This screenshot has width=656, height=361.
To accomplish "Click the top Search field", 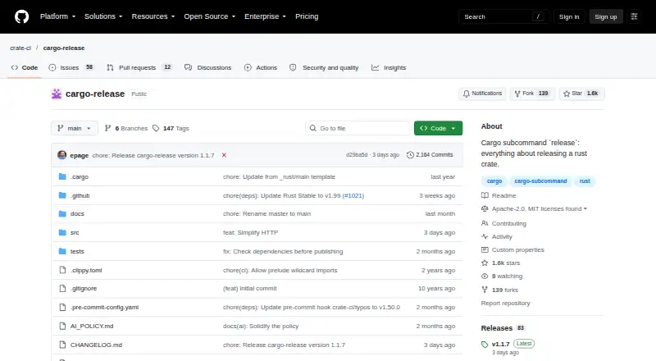I will pos(503,16).
